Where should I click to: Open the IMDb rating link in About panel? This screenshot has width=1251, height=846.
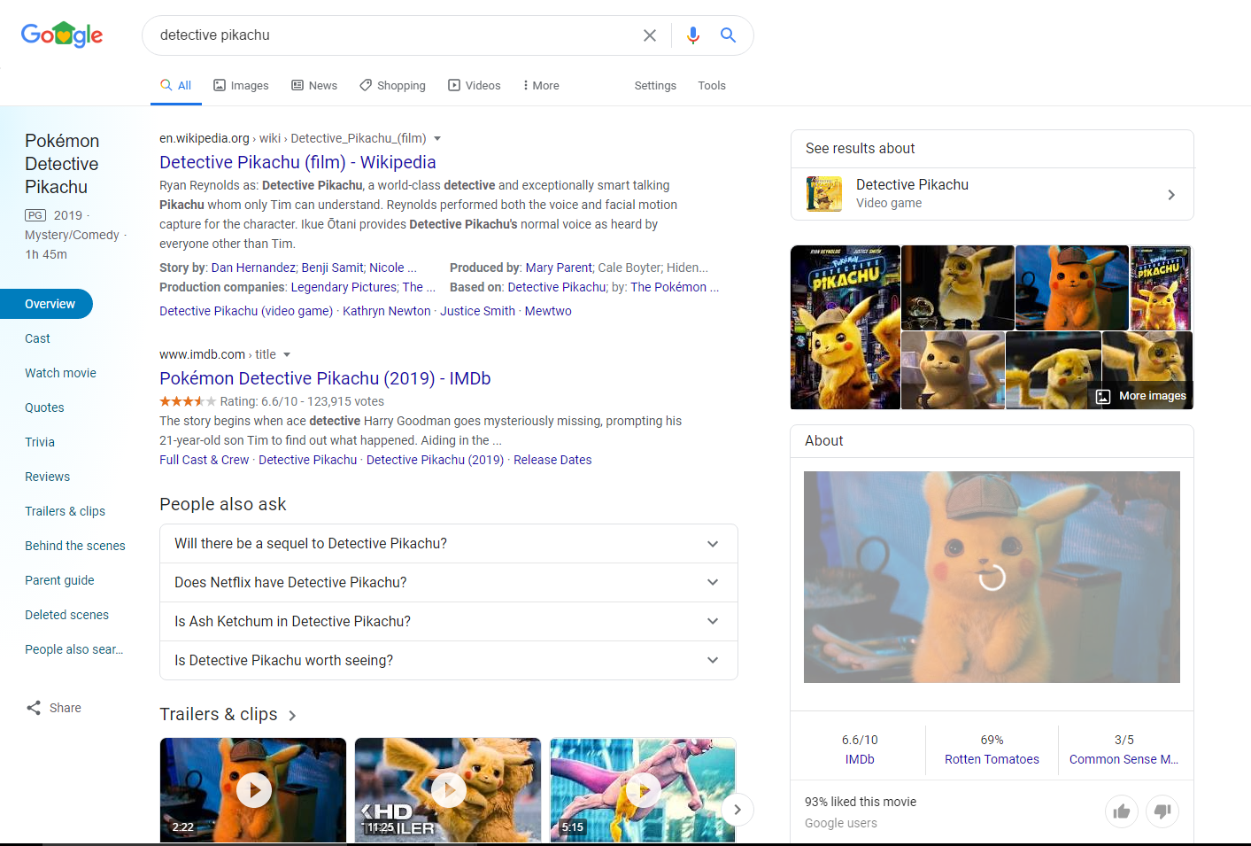coord(860,759)
